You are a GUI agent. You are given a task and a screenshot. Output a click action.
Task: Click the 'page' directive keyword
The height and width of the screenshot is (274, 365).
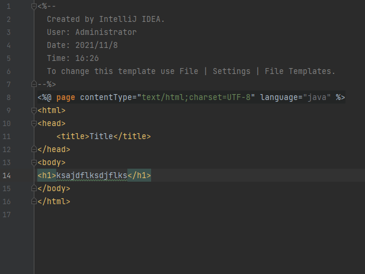coord(66,98)
